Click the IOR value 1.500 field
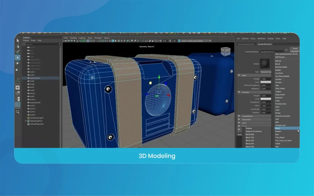314x196 pixels. click(x=266, y=106)
